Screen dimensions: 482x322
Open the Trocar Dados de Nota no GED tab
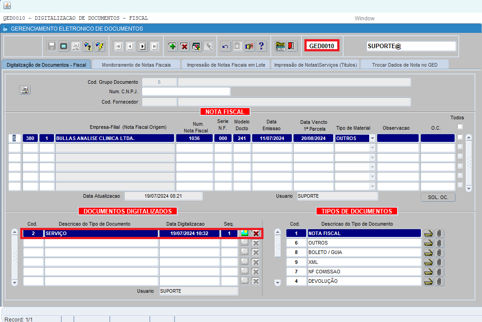click(x=405, y=65)
